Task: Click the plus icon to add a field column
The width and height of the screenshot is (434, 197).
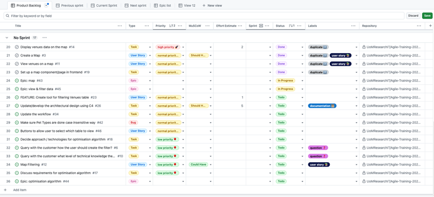Action: [x=430, y=26]
